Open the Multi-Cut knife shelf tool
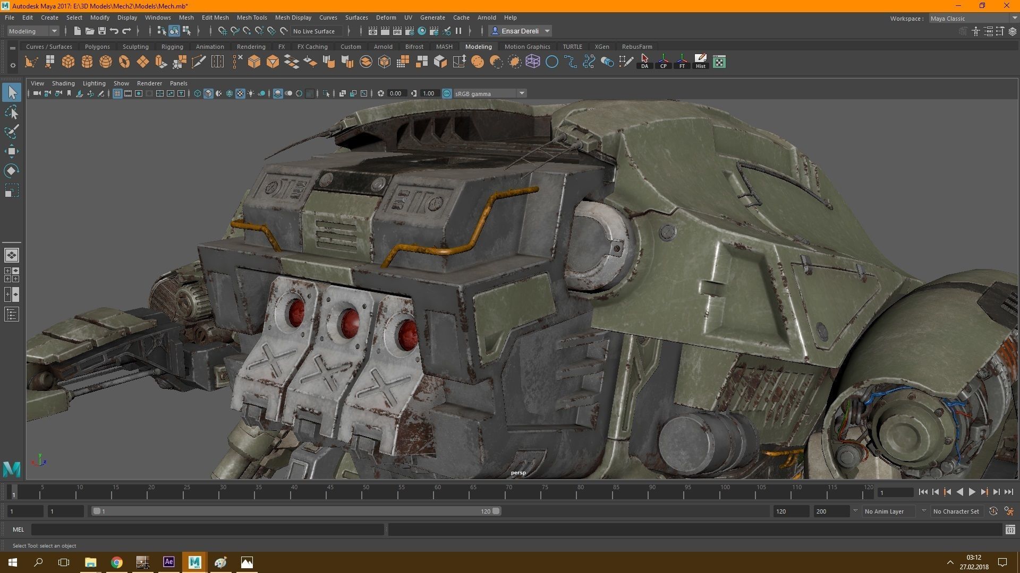Image resolution: width=1020 pixels, height=573 pixels. click(x=199, y=62)
